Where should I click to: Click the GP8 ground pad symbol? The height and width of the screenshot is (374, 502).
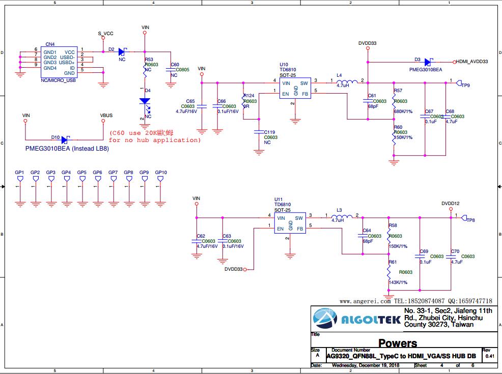click(129, 179)
